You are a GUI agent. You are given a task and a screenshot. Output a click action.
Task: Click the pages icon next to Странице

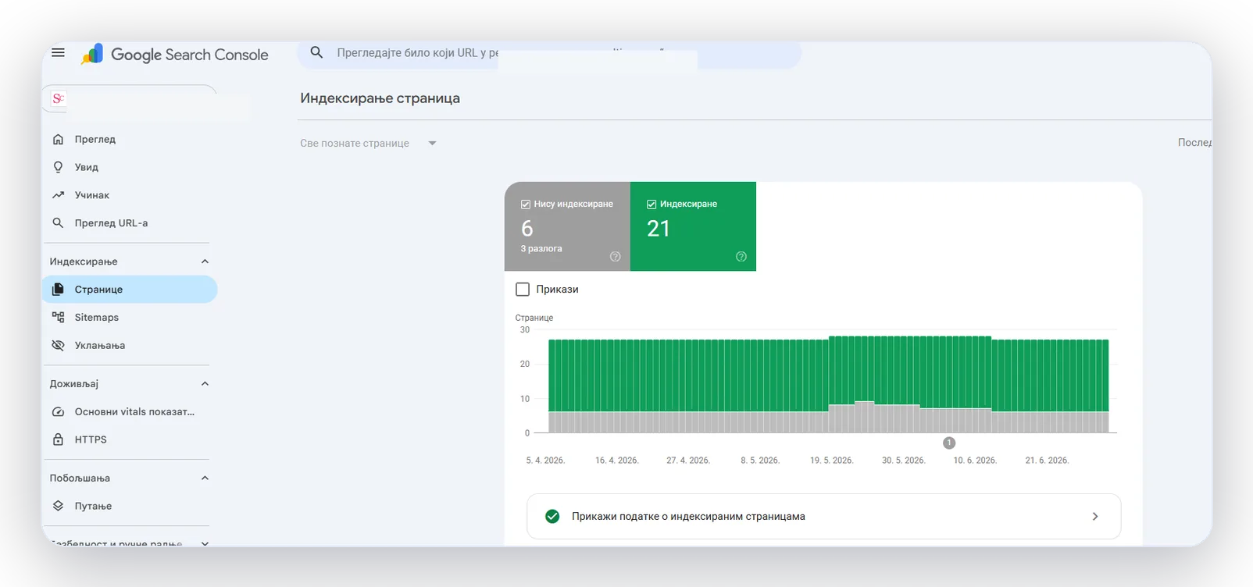point(58,290)
